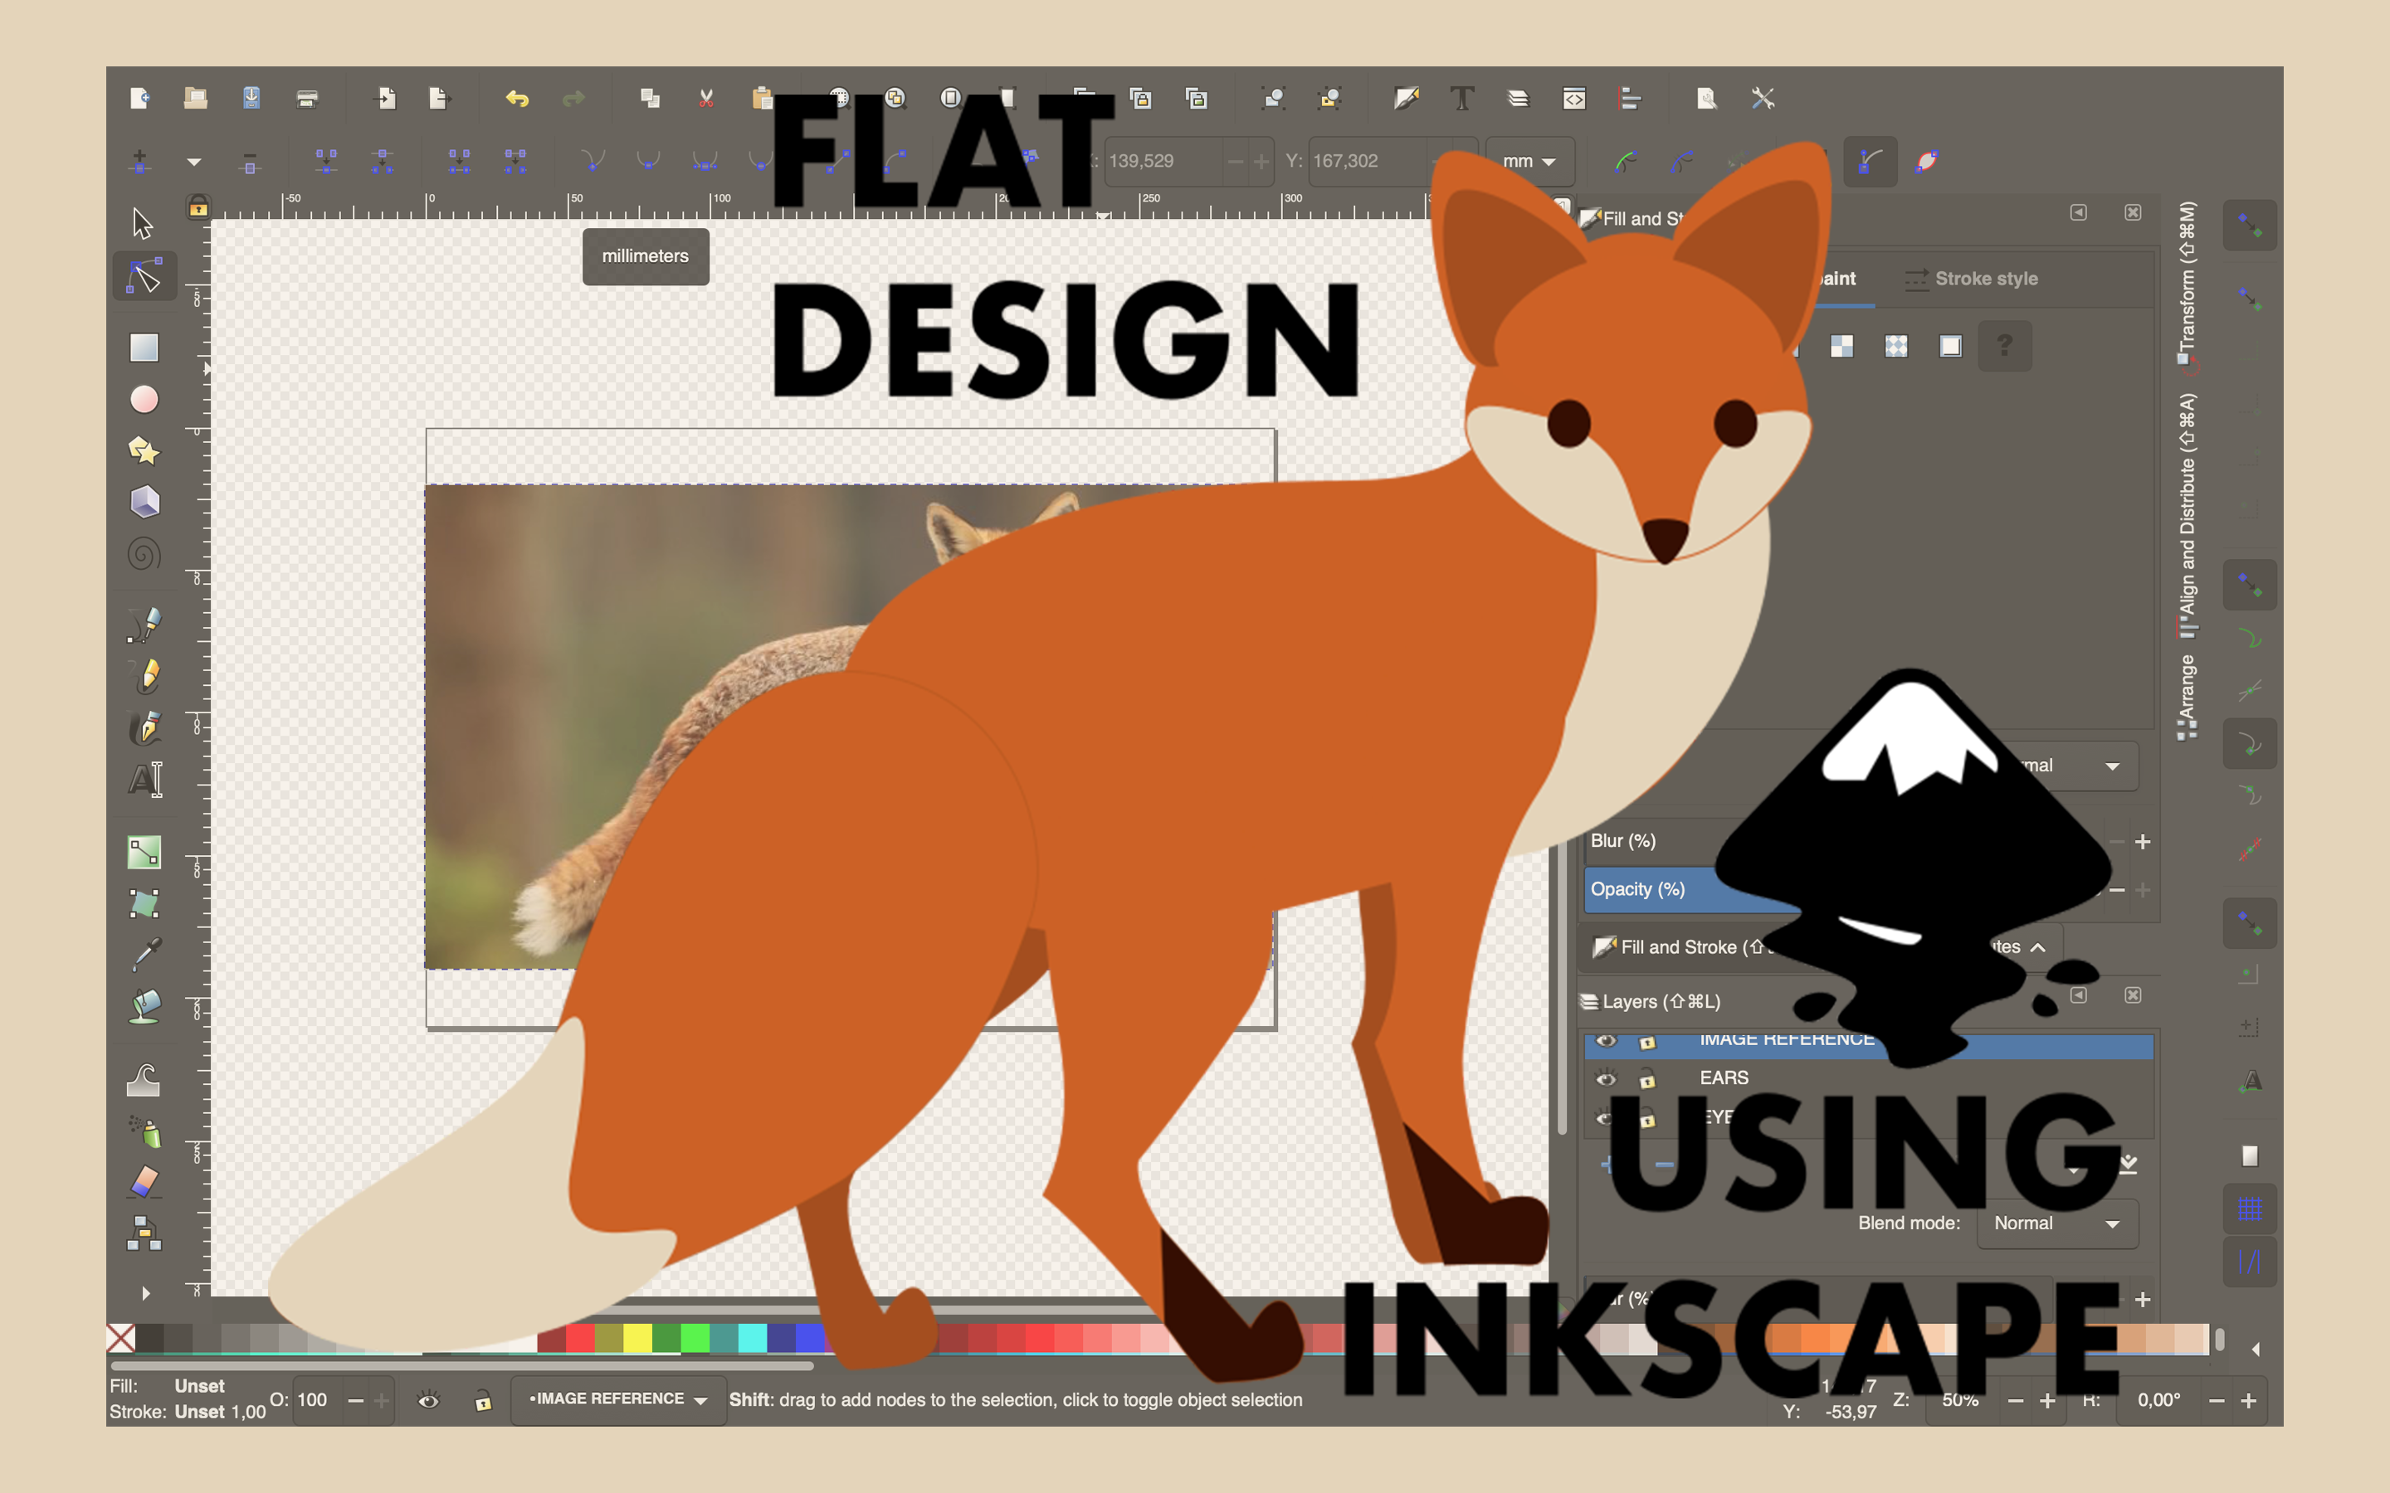Screen dimensions: 2390x1493
Task: Click the unset paint question mark button
Action: click(2005, 346)
